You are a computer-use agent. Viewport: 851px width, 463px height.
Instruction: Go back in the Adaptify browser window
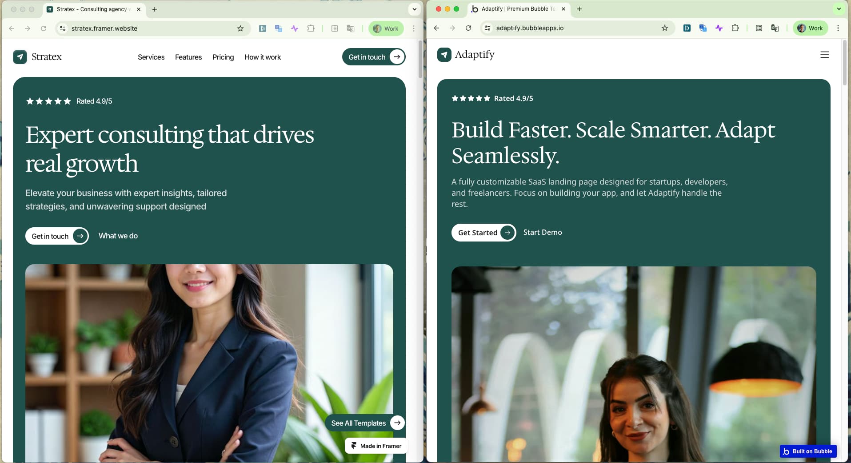click(x=436, y=28)
